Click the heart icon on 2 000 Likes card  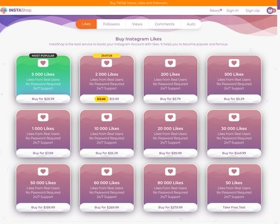(x=106, y=63)
